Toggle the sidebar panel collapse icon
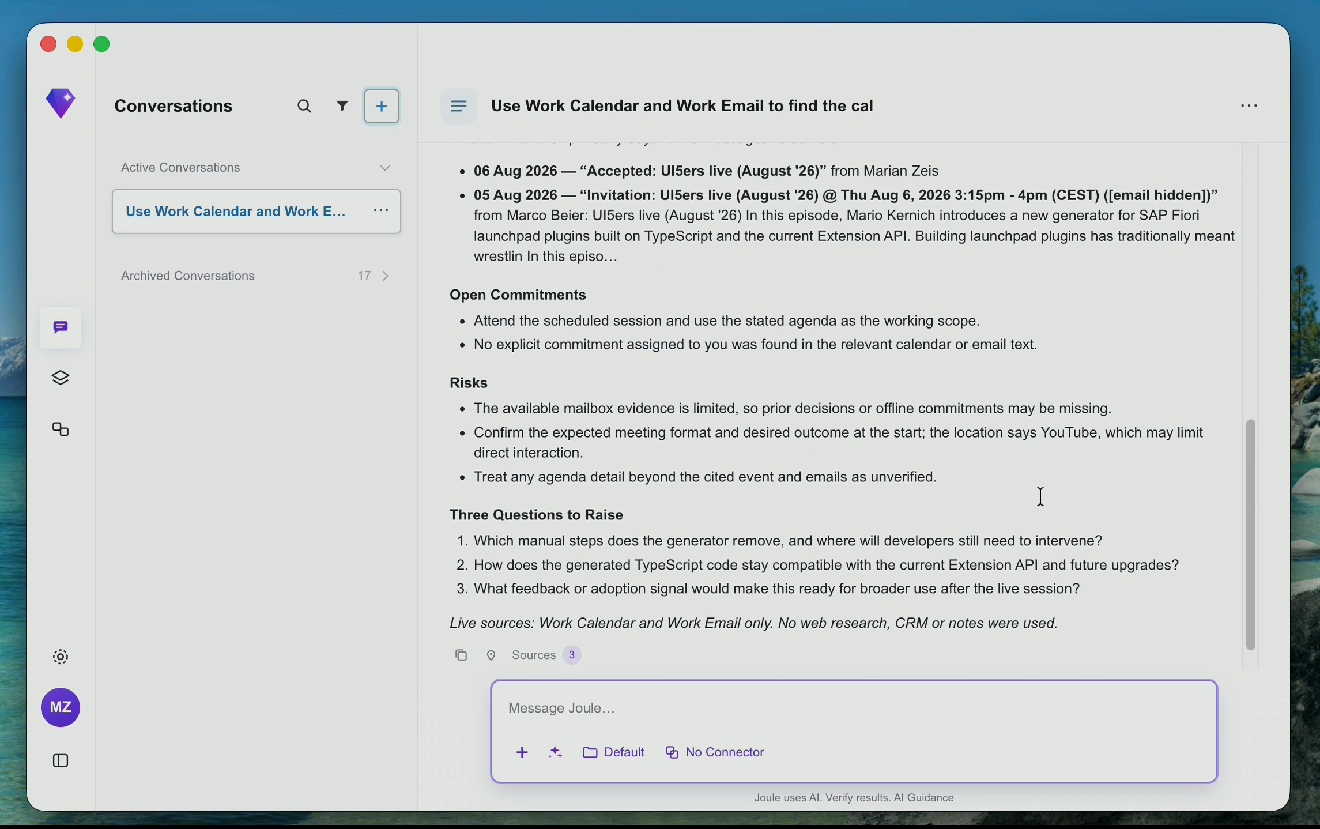Screen dimensions: 1320x829 [x=61, y=760]
